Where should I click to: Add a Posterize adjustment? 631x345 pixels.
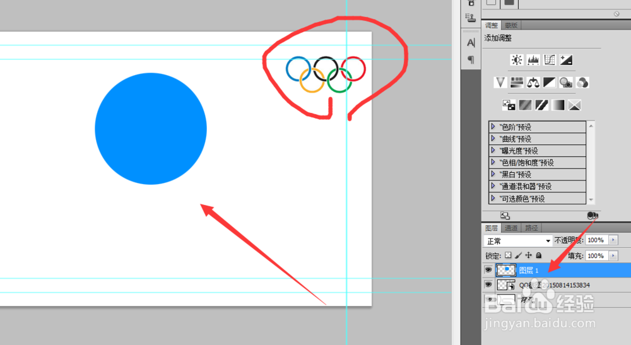[525, 105]
